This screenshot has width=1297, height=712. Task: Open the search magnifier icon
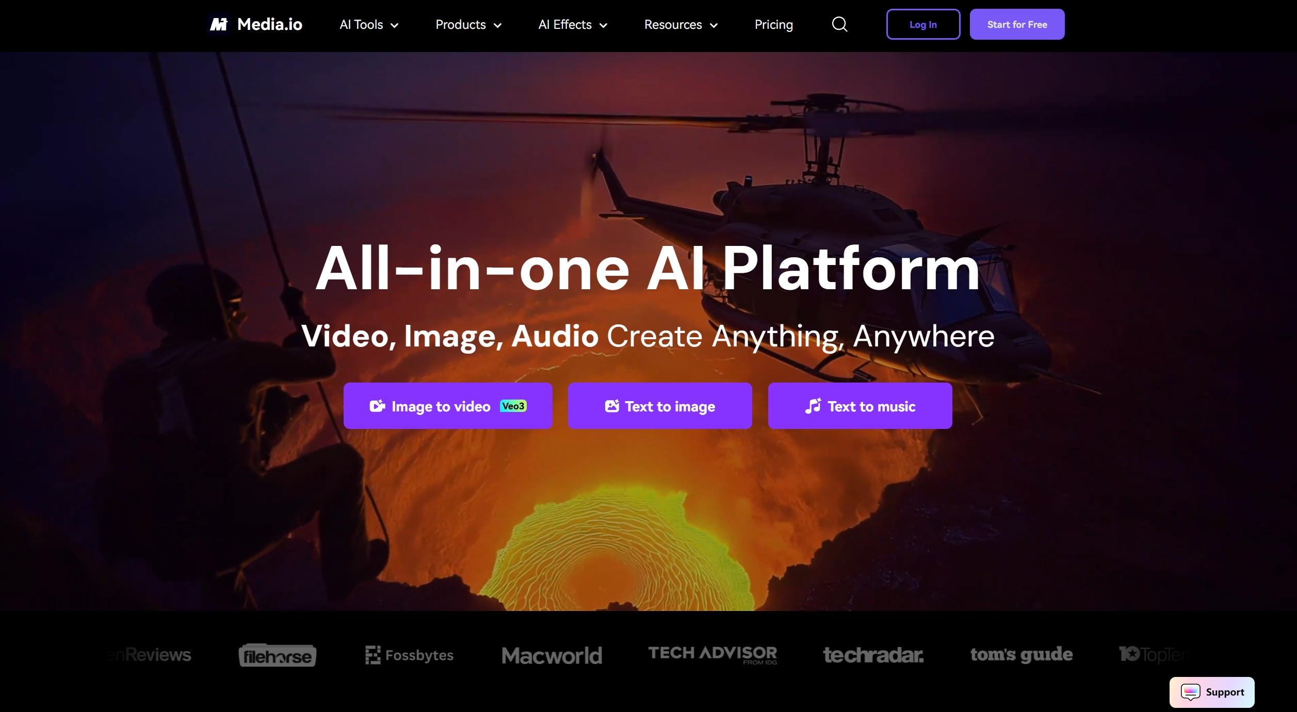point(839,24)
